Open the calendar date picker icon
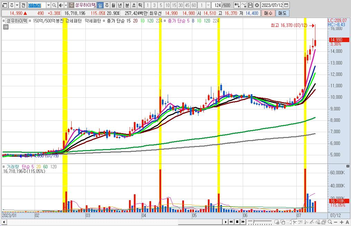Image resolution: width=351 pixels, height=226 pixels. [286, 5]
